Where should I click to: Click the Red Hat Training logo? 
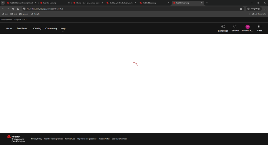pos(16,139)
